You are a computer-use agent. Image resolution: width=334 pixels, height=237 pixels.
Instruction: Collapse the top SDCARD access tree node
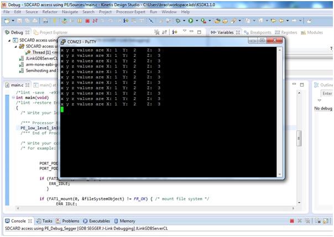click(9, 40)
